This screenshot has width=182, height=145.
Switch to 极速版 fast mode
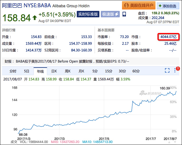[x=110, y=14]
